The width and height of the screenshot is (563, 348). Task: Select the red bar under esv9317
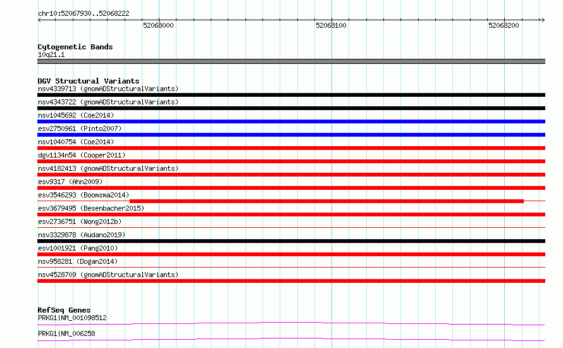pos(291,188)
